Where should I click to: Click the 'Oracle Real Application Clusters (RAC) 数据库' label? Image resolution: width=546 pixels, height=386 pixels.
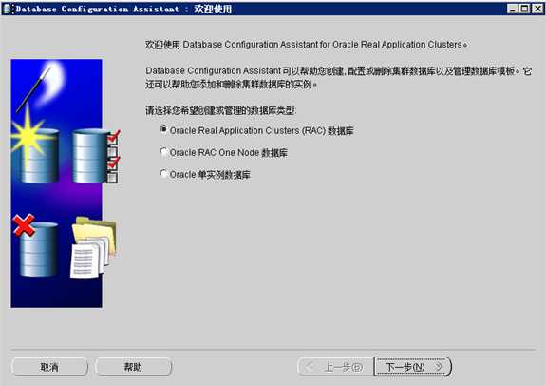pos(261,131)
